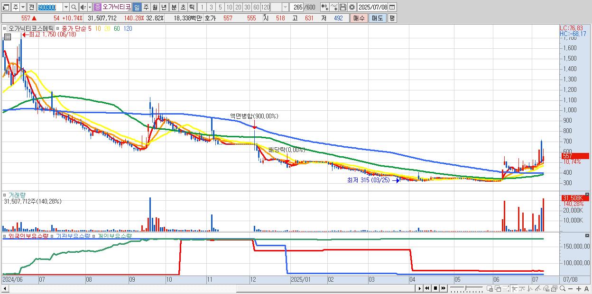Click the panel layout icon at toolbar start
The image size is (592, 294).
tap(6, 7)
